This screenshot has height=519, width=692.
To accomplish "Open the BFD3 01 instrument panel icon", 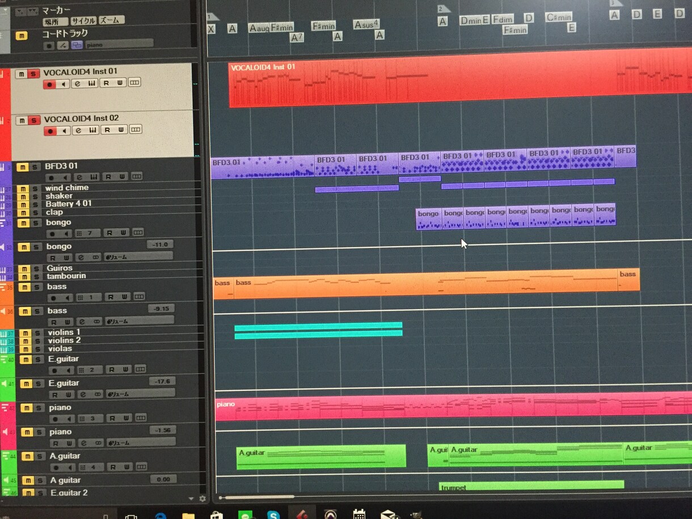I will click(92, 177).
